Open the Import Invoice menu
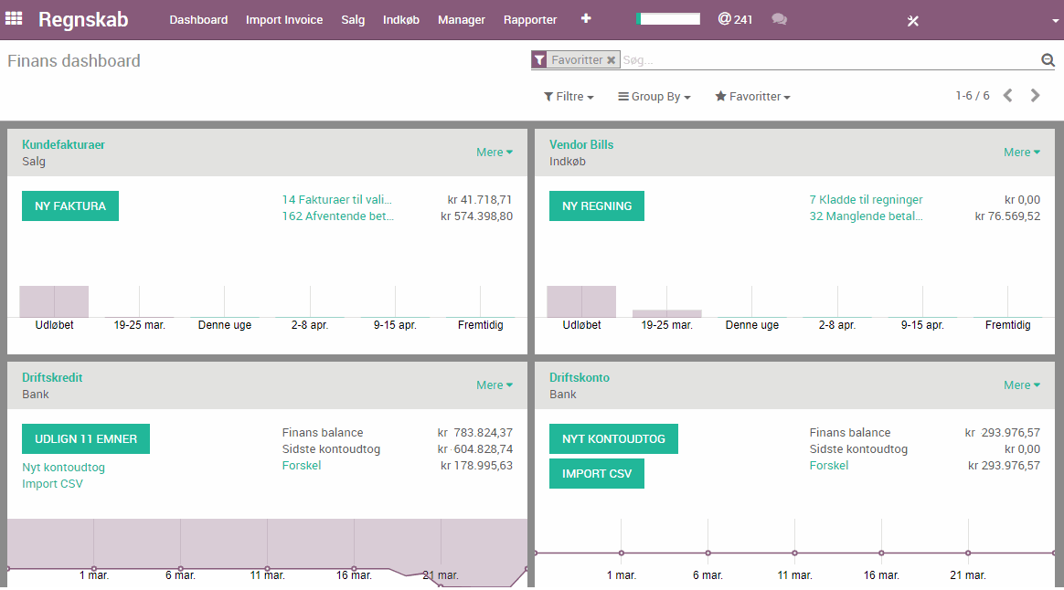The height and width of the screenshot is (590, 1064). [x=284, y=20]
